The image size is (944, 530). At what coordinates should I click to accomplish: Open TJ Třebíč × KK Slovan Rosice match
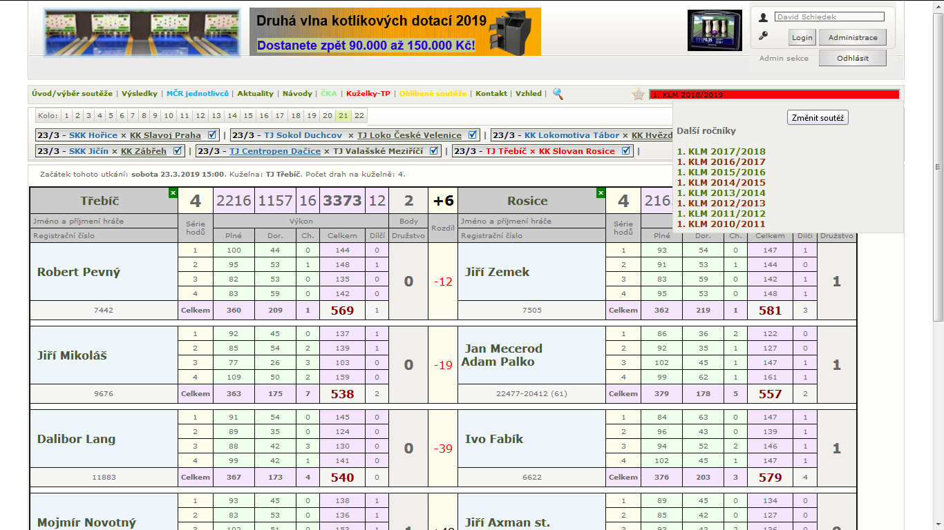(x=550, y=151)
